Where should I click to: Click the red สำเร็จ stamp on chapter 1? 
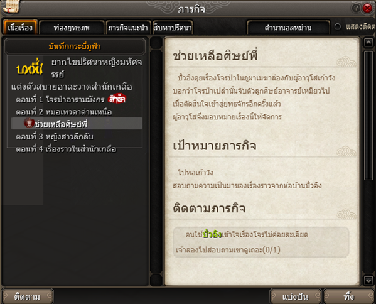[117, 99]
